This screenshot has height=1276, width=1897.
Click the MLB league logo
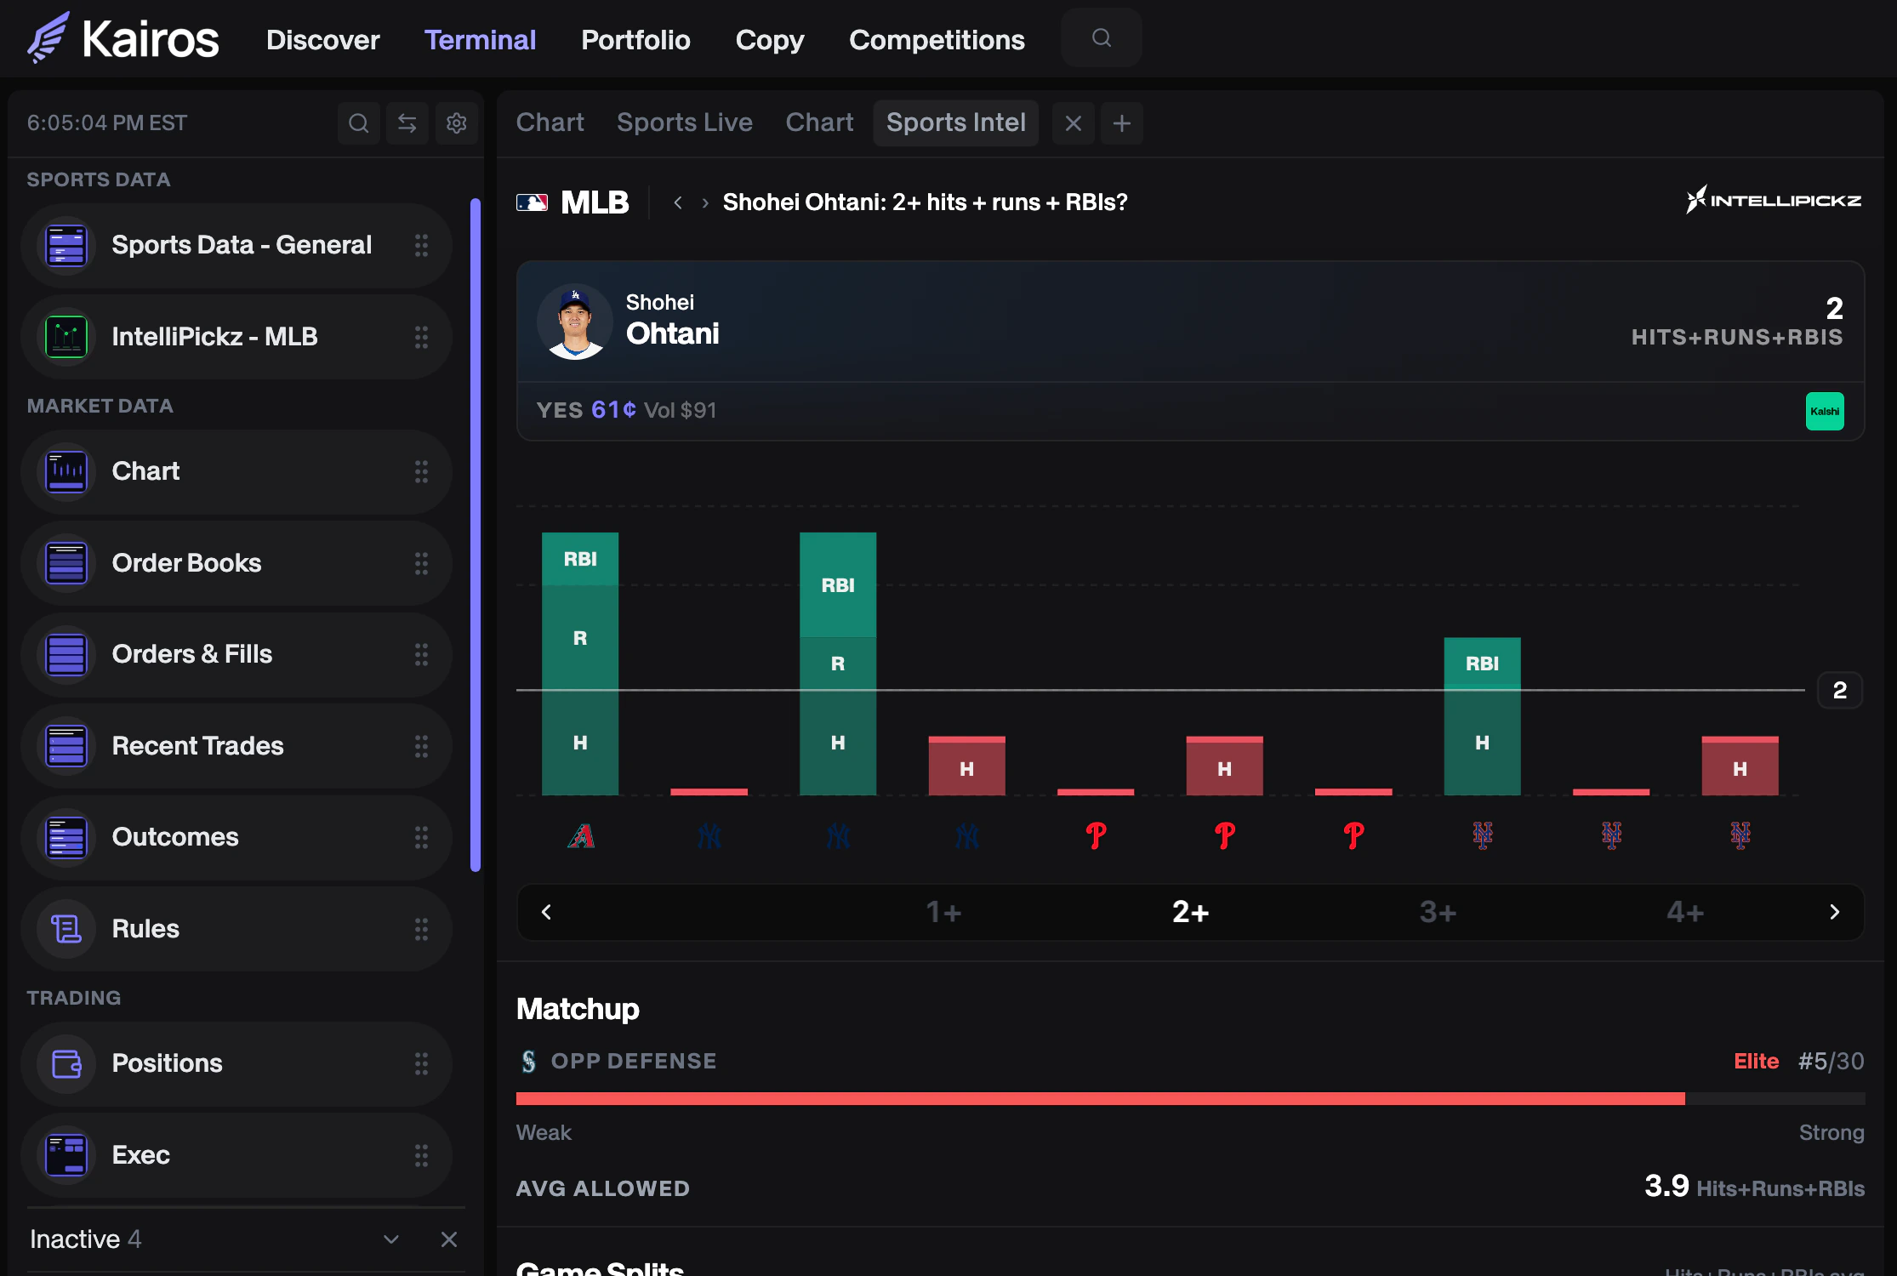532,202
